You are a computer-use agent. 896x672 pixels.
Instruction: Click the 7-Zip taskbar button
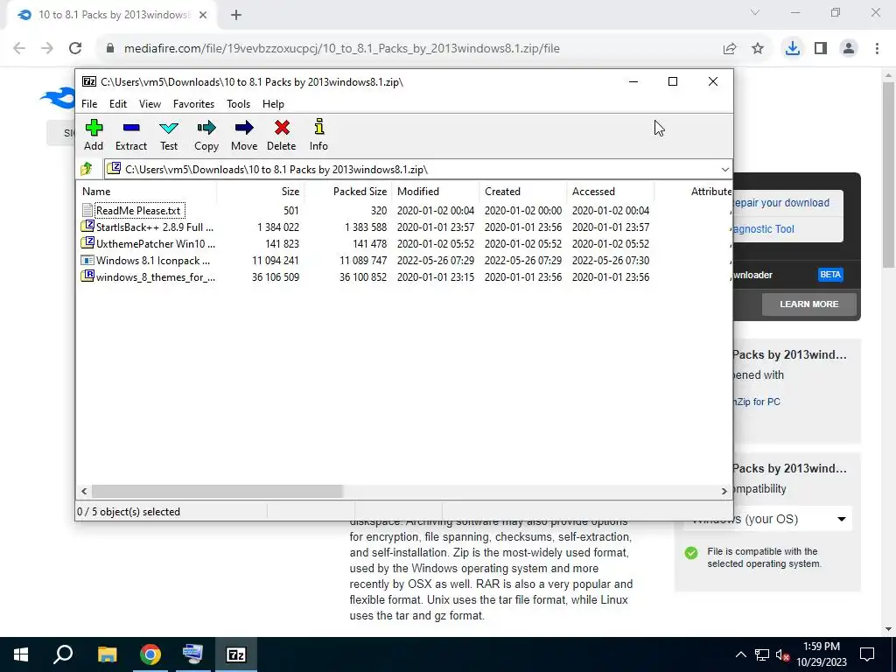click(x=236, y=654)
